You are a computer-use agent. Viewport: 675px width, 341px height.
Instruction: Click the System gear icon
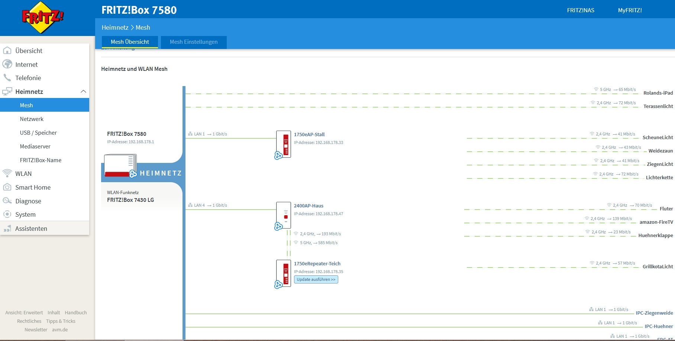tap(7, 214)
